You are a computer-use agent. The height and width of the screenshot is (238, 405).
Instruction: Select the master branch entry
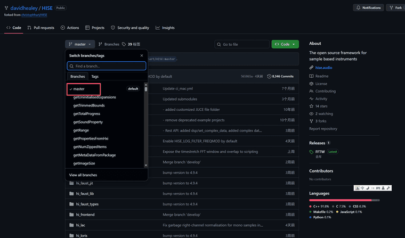pyautogui.click(x=105, y=89)
